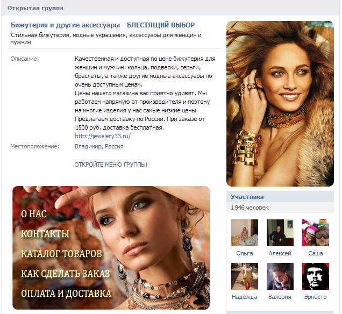Click the Владимир, Россия location link
The width and height of the screenshot is (342, 314).
click(x=99, y=146)
